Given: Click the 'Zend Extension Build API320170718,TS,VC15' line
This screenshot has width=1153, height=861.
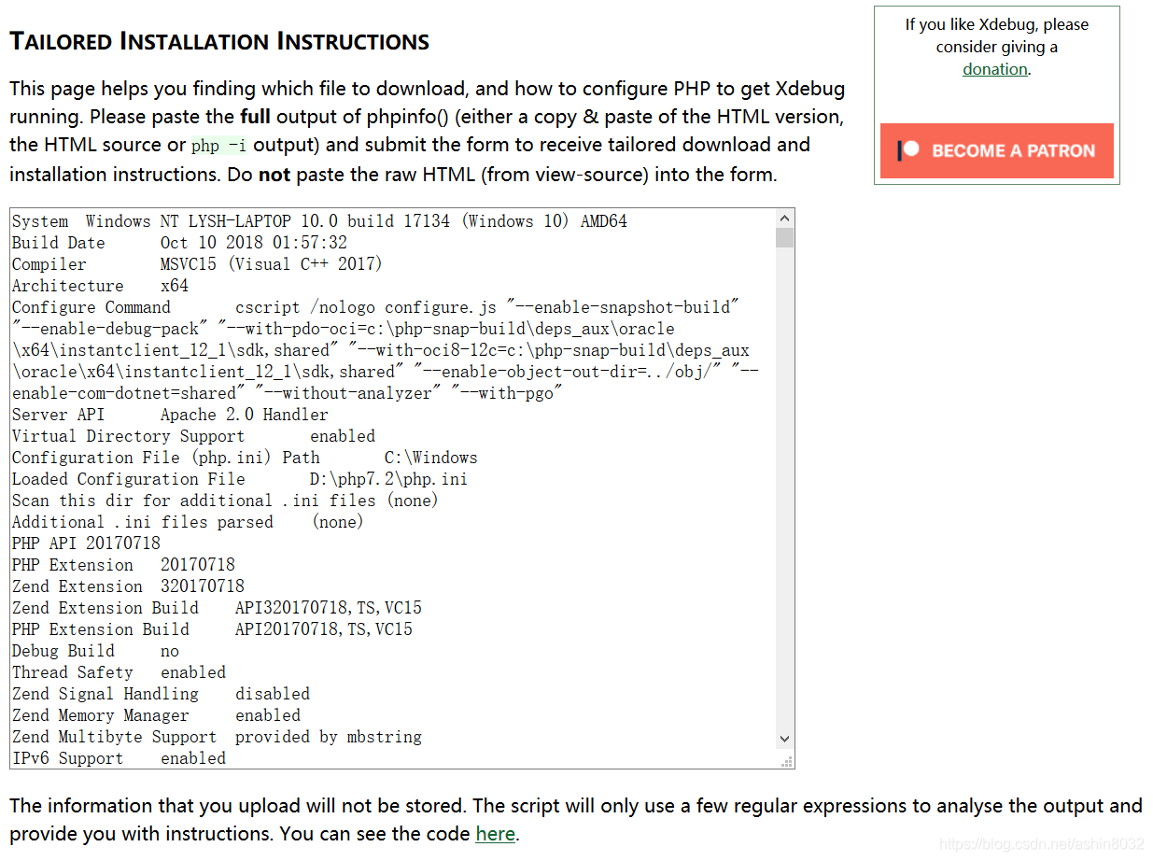Looking at the screenshot, I should point(217,608).
